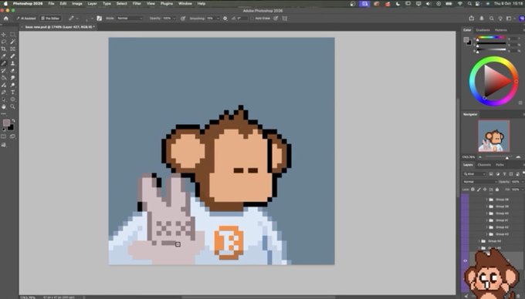This screenshot has width=525, height=299.
Task: Toggle Quick Mask mode
Action: 4,136
